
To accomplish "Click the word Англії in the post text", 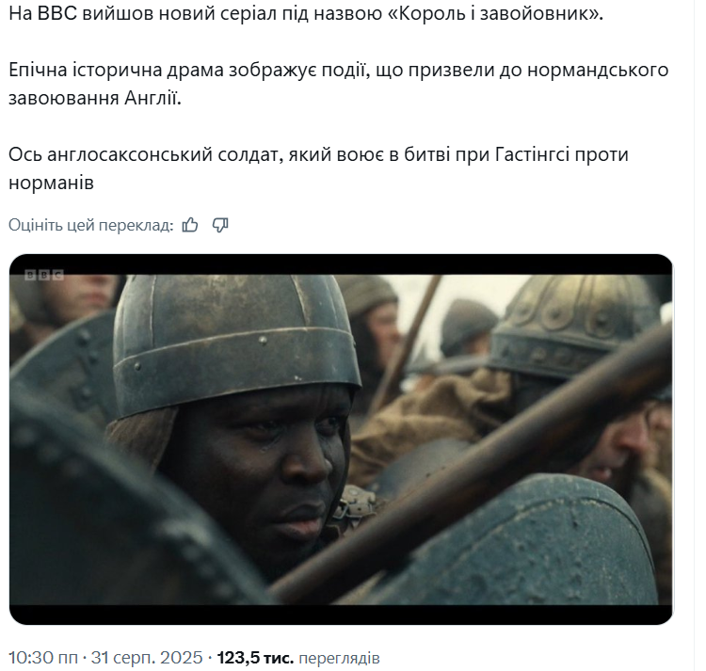I will [x=152, y=98].
